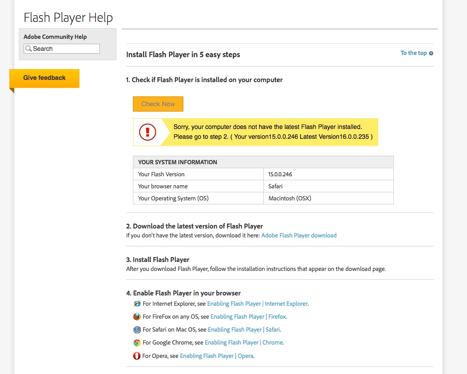Click the up-arrow icon beside To the top

click(x=431, y=54)
